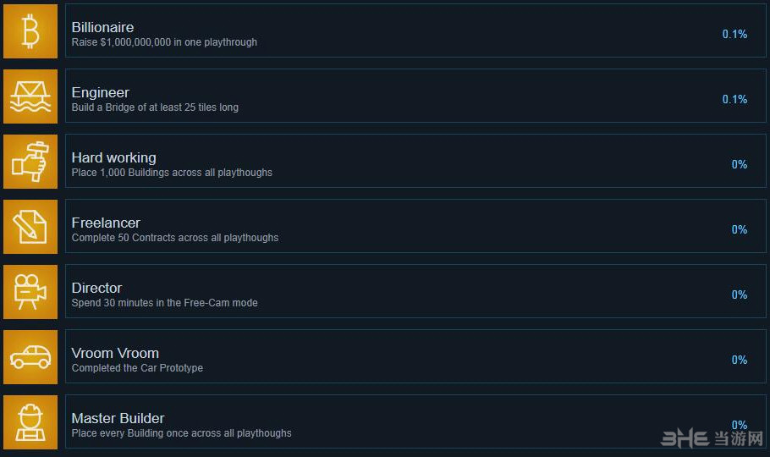Image resolution: width=770 pixels, height=457 pixels.
Task: Select the Master Builder achievement title
Action: [x=118, y=418]
